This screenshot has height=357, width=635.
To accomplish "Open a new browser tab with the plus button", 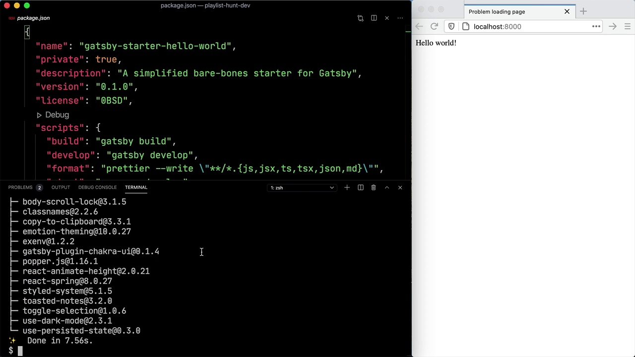I will 583,11.
